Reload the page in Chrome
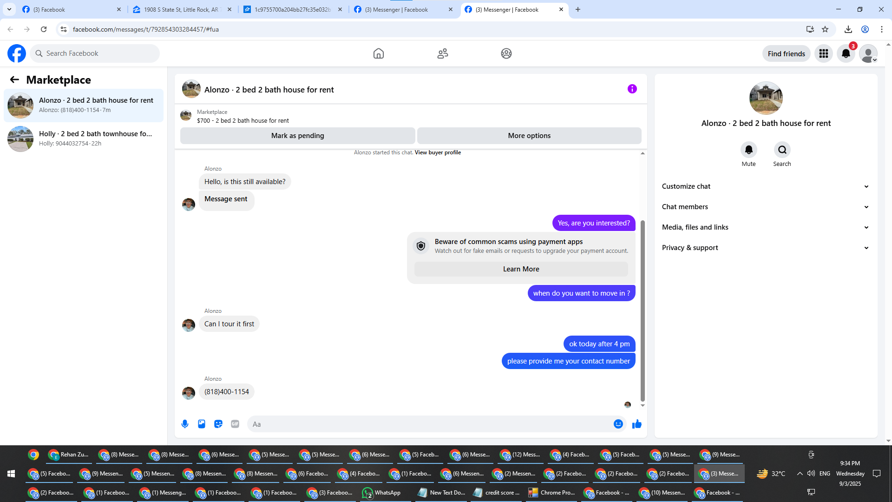 44,29
